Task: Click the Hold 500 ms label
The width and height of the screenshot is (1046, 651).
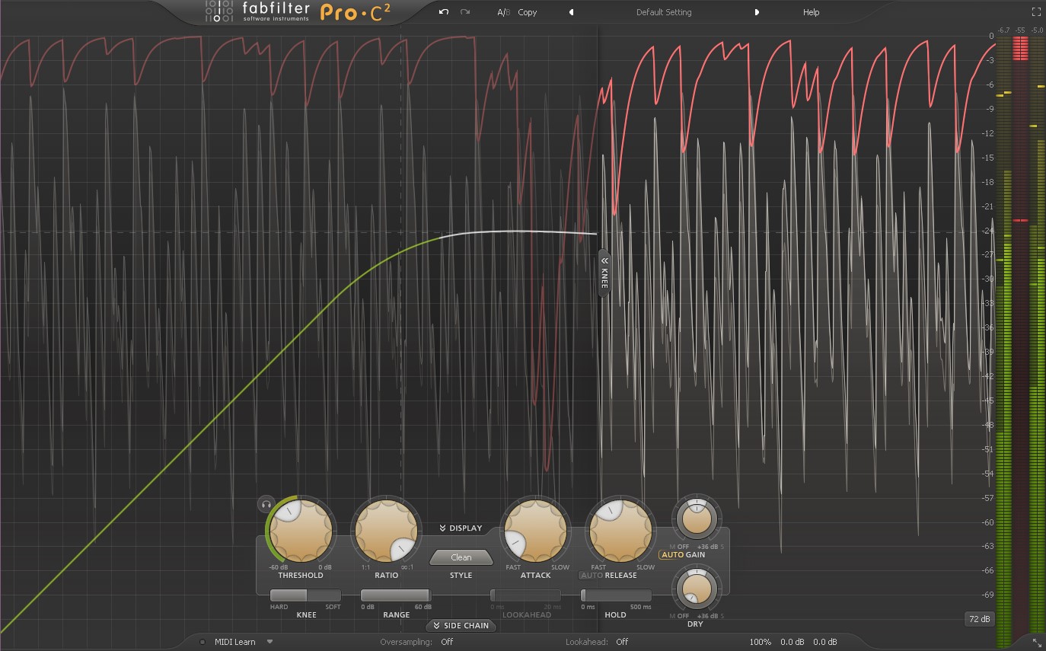Action: pyautogui.click(x=641, y=607)
